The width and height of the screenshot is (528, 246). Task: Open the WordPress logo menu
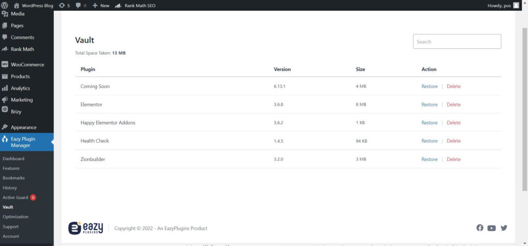pos(5,5)
